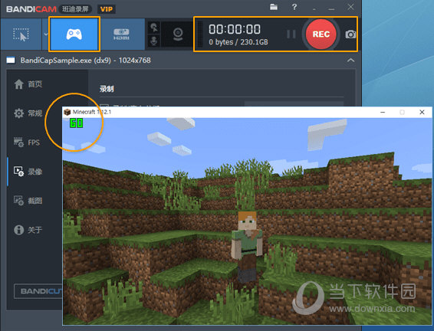Open help question mark
The height and width of the screenshot is (331, 434).
294,7
